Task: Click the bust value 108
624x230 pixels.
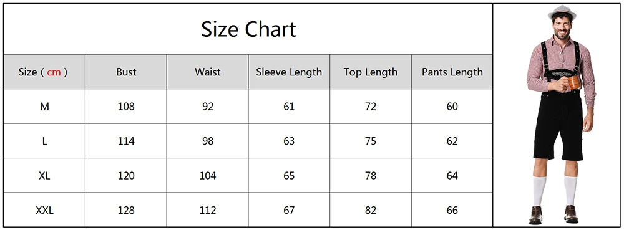Action: coord(126,107)
